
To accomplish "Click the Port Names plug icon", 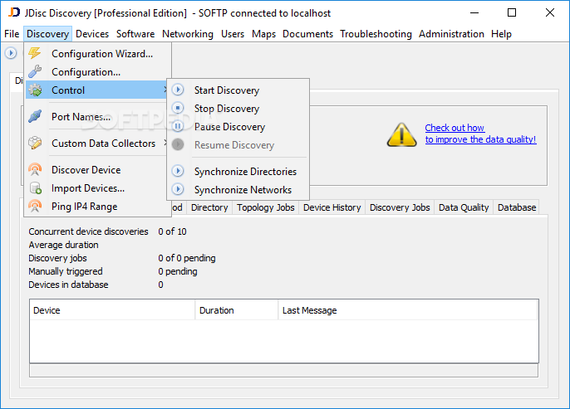I will click(x=35, y=116).
